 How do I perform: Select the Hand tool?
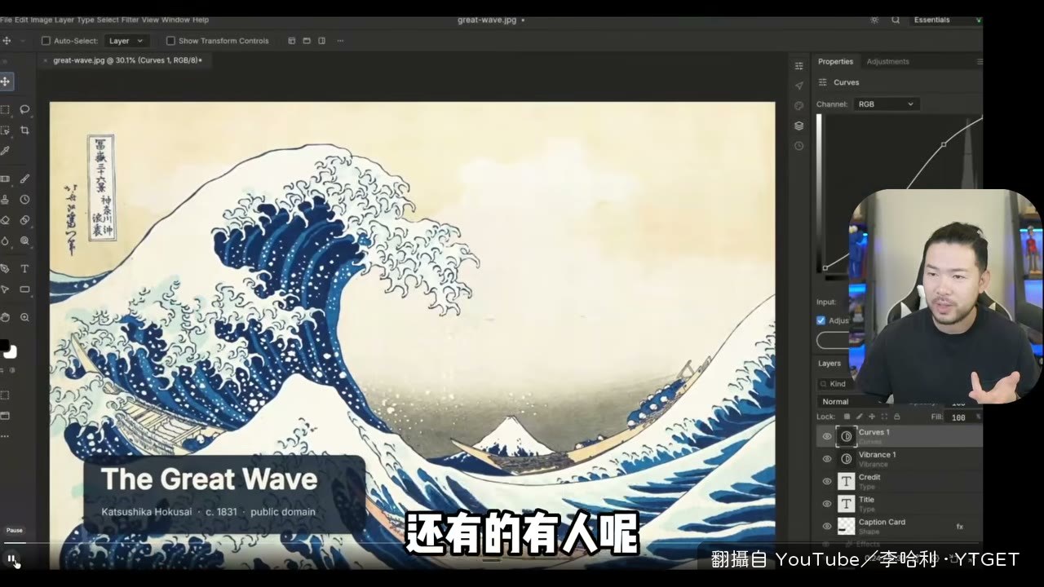click(5, 317)
